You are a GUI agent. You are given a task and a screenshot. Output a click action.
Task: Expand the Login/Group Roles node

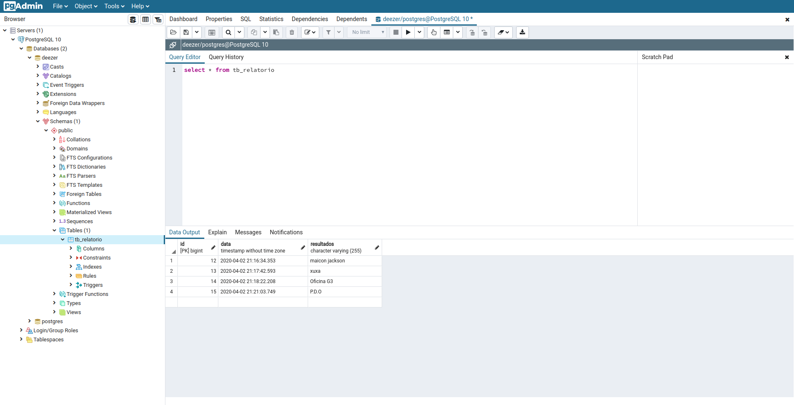tap(21, 330)
